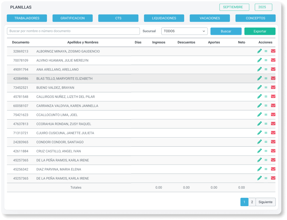The height and width of the screenshot is (220, 287).
Task: Open the list icon for CARRANZA VALDIVIA
Action: (266, 106)
